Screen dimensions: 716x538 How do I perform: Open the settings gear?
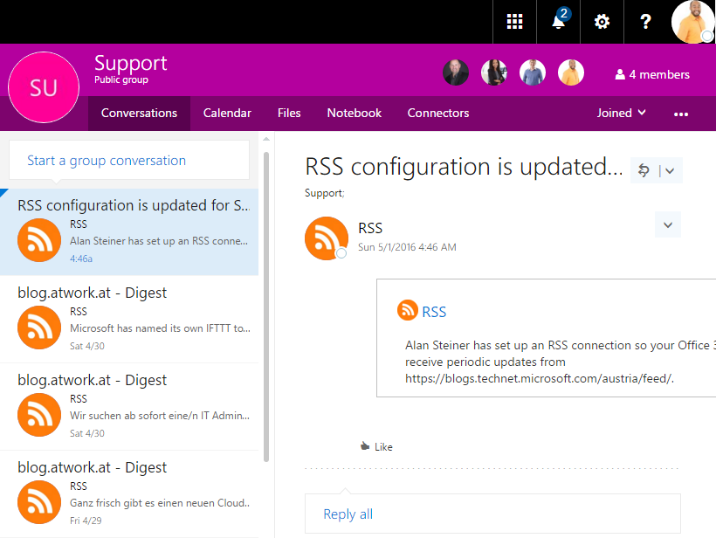click(602, 22)
